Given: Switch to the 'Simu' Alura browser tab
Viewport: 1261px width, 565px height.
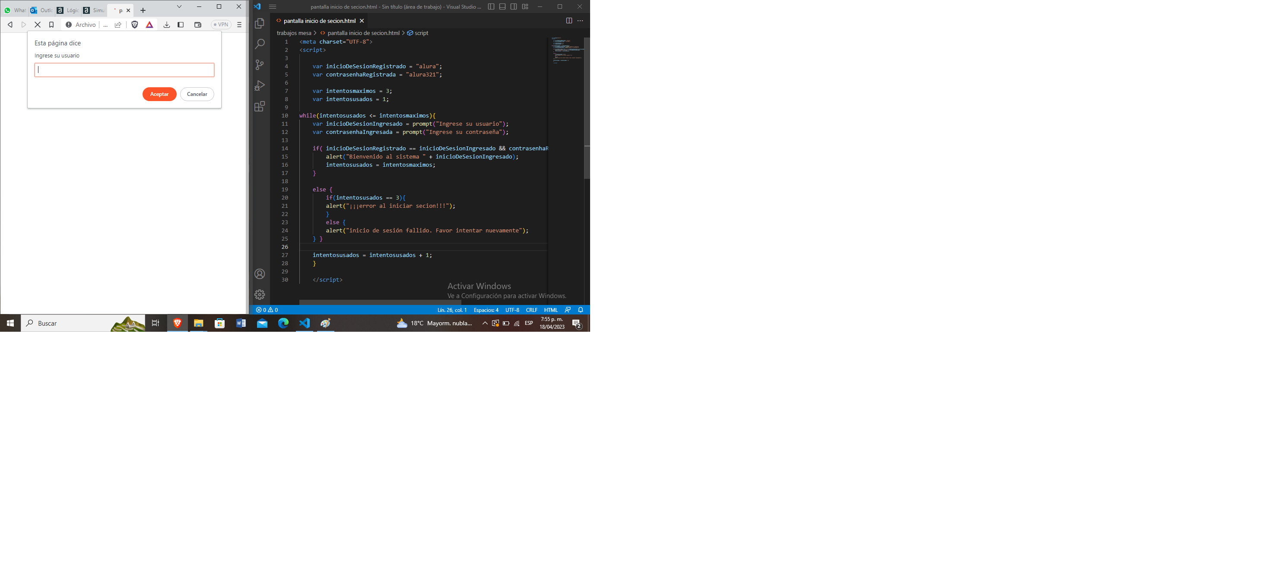Looking at the screenshot, I should [95, 10].
